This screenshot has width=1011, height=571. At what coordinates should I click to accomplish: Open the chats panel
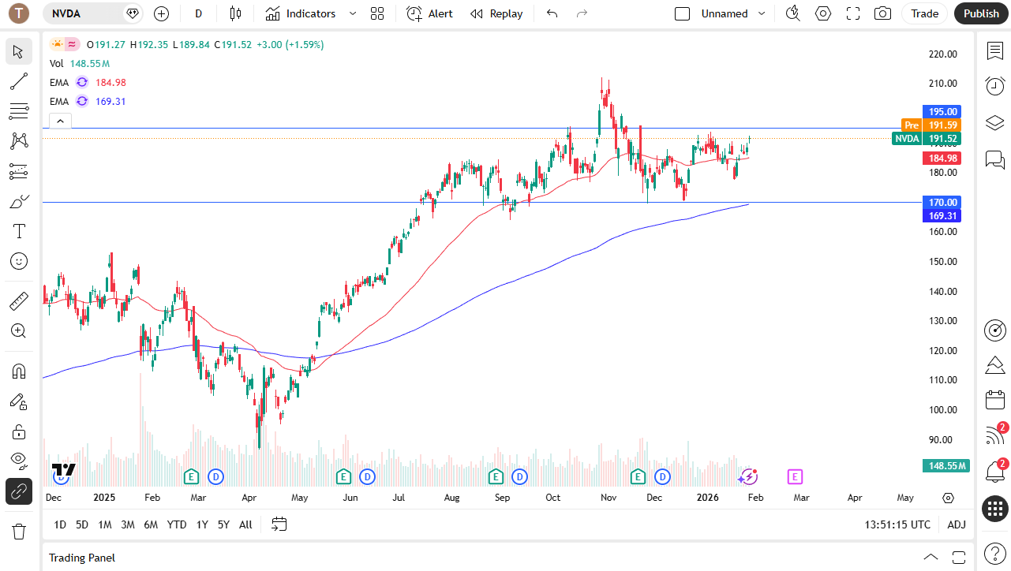[994, 160]
